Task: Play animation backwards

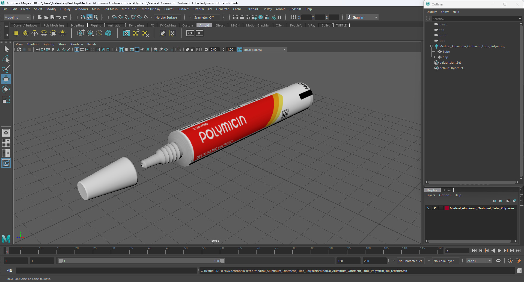Action: [493, 251]
